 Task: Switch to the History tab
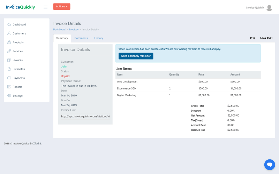[x=99, y=38]
